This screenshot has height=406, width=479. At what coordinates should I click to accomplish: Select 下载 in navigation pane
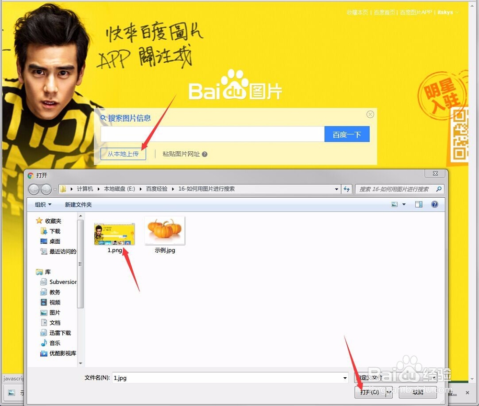tap(51, 231)
